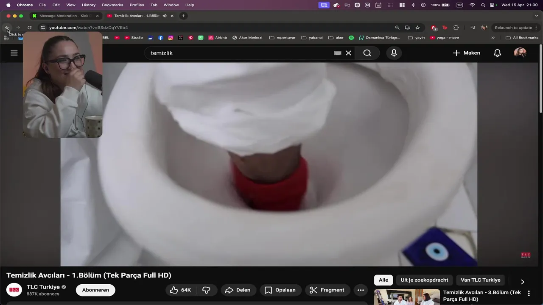The width and height of the screenshot is (543, 305).
Task: Select the Van TLC Turkiye chip
Action: coord(481,280)
